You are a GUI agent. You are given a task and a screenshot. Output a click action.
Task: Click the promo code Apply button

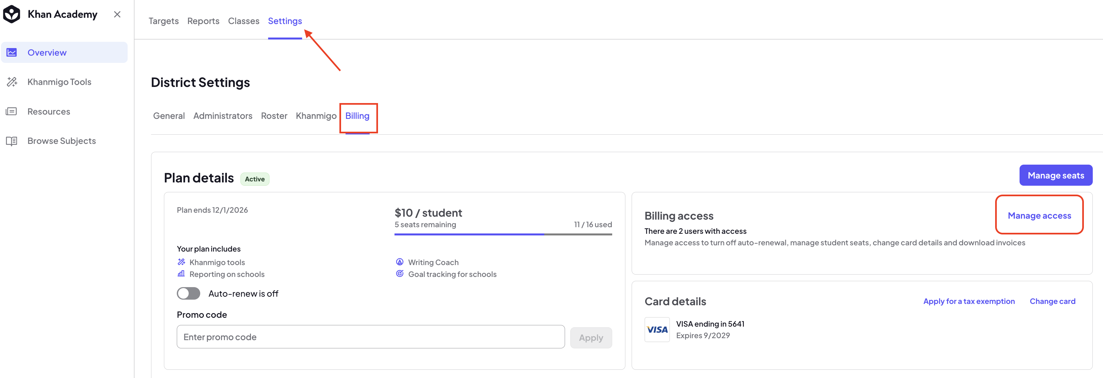pos(591,337)
